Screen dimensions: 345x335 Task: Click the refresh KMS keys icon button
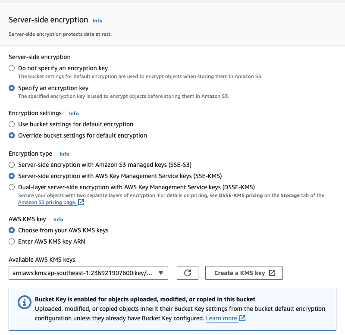click(x=188, y=273)
